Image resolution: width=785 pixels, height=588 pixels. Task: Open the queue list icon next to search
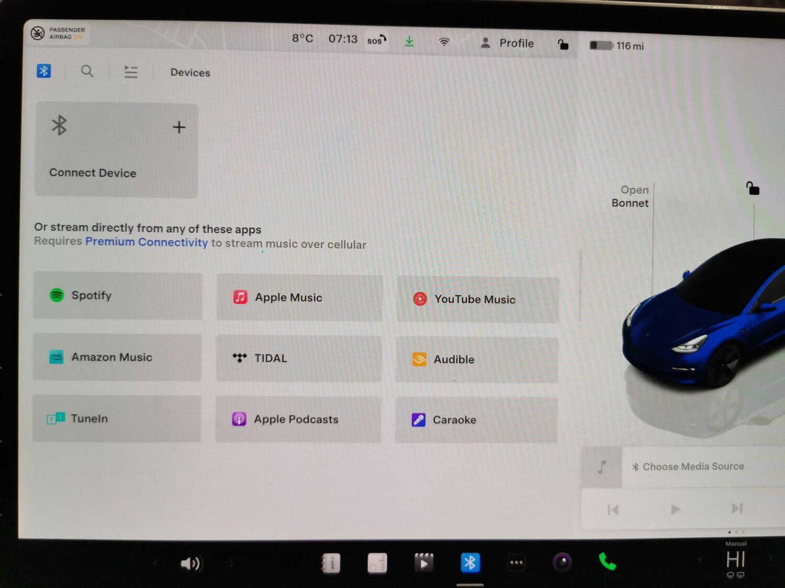coord(130,72)
